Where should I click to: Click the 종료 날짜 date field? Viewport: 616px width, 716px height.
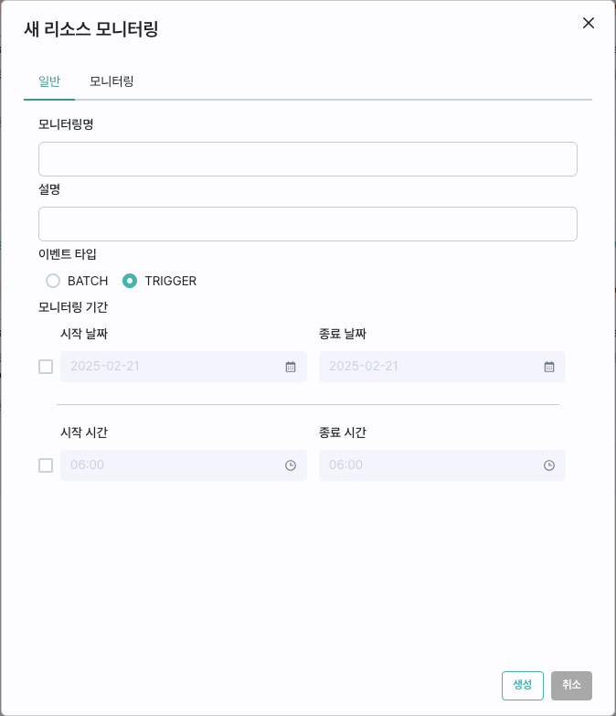tap(442, 367)
